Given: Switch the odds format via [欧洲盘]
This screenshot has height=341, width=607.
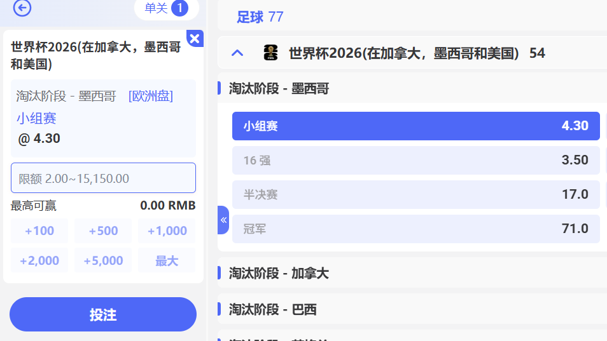Looking at the screenshot, I should coord(151,96).
